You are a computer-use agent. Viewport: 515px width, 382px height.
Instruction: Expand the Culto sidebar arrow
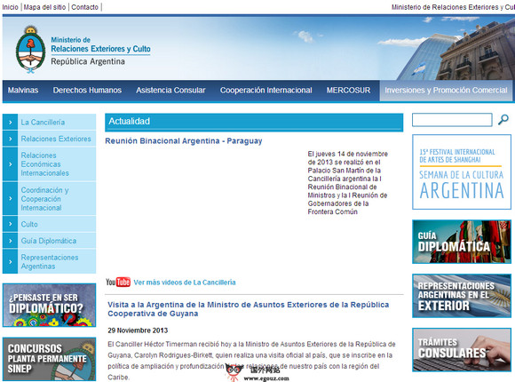[10, 224]
